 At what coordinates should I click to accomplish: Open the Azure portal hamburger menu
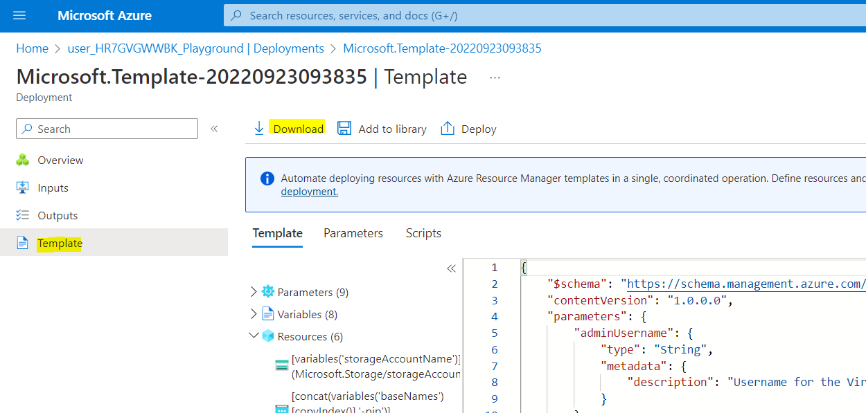pos(19,15)
